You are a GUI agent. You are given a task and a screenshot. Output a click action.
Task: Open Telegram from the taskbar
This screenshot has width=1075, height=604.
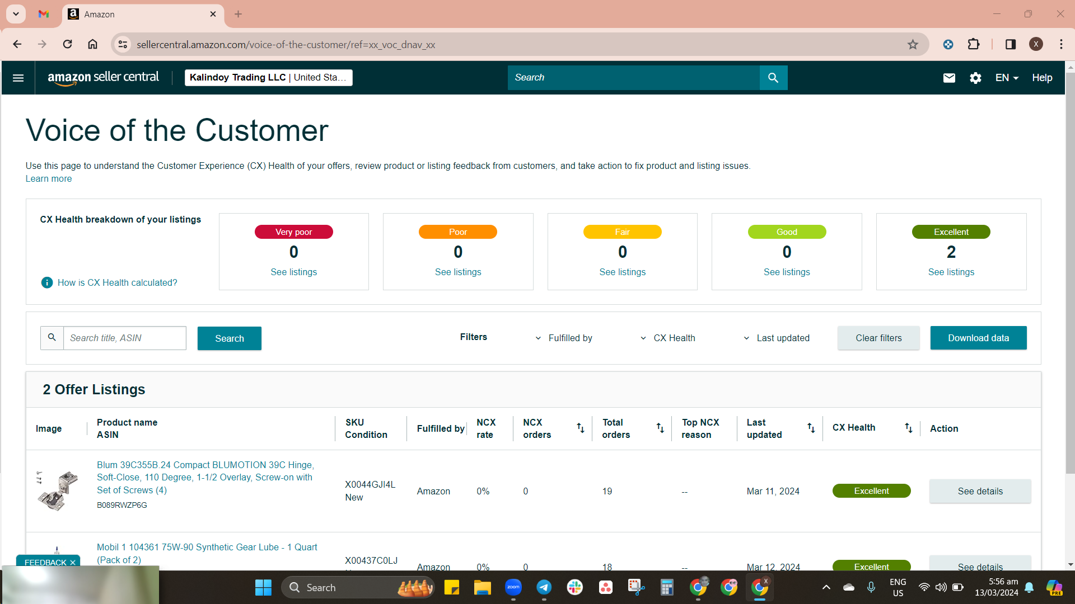point(544,587)
